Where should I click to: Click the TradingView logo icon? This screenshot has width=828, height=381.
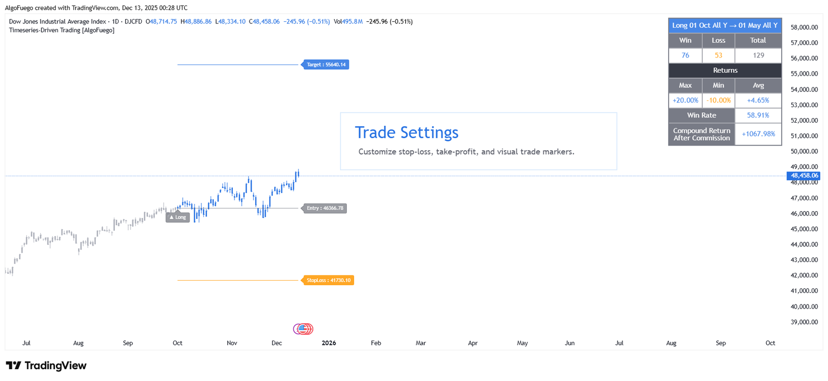(13, 365)
